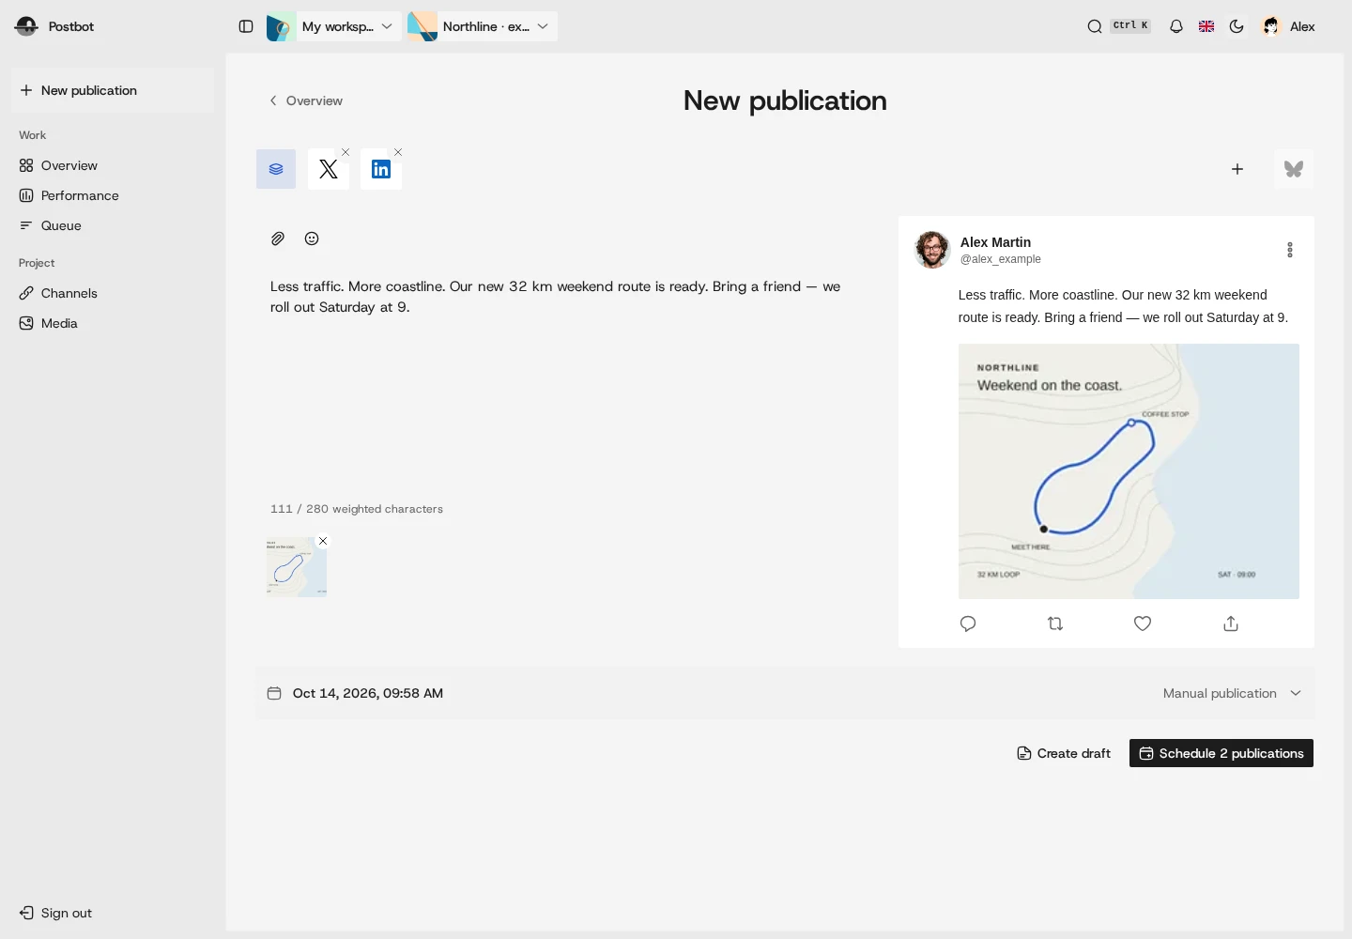Image resolution: width=1352 pixels, height=939 pixels.
Task: Open the search magnifier icon
Action: click(x=1095, y=26)
